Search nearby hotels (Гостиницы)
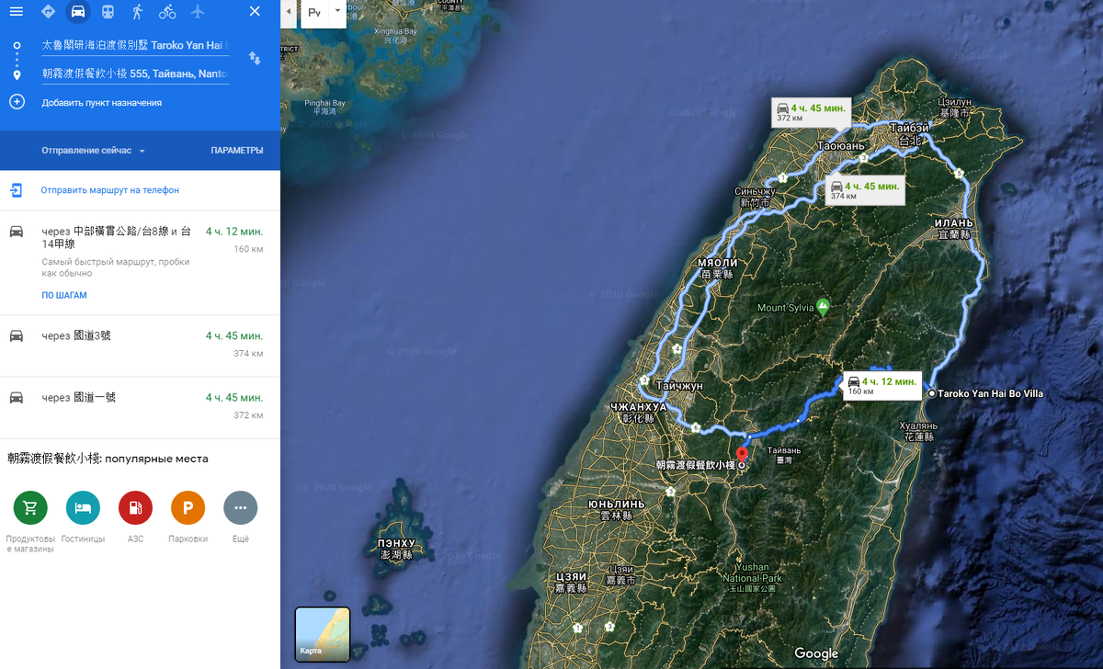This screenshot has width=1103, height=669. [83, 507]
